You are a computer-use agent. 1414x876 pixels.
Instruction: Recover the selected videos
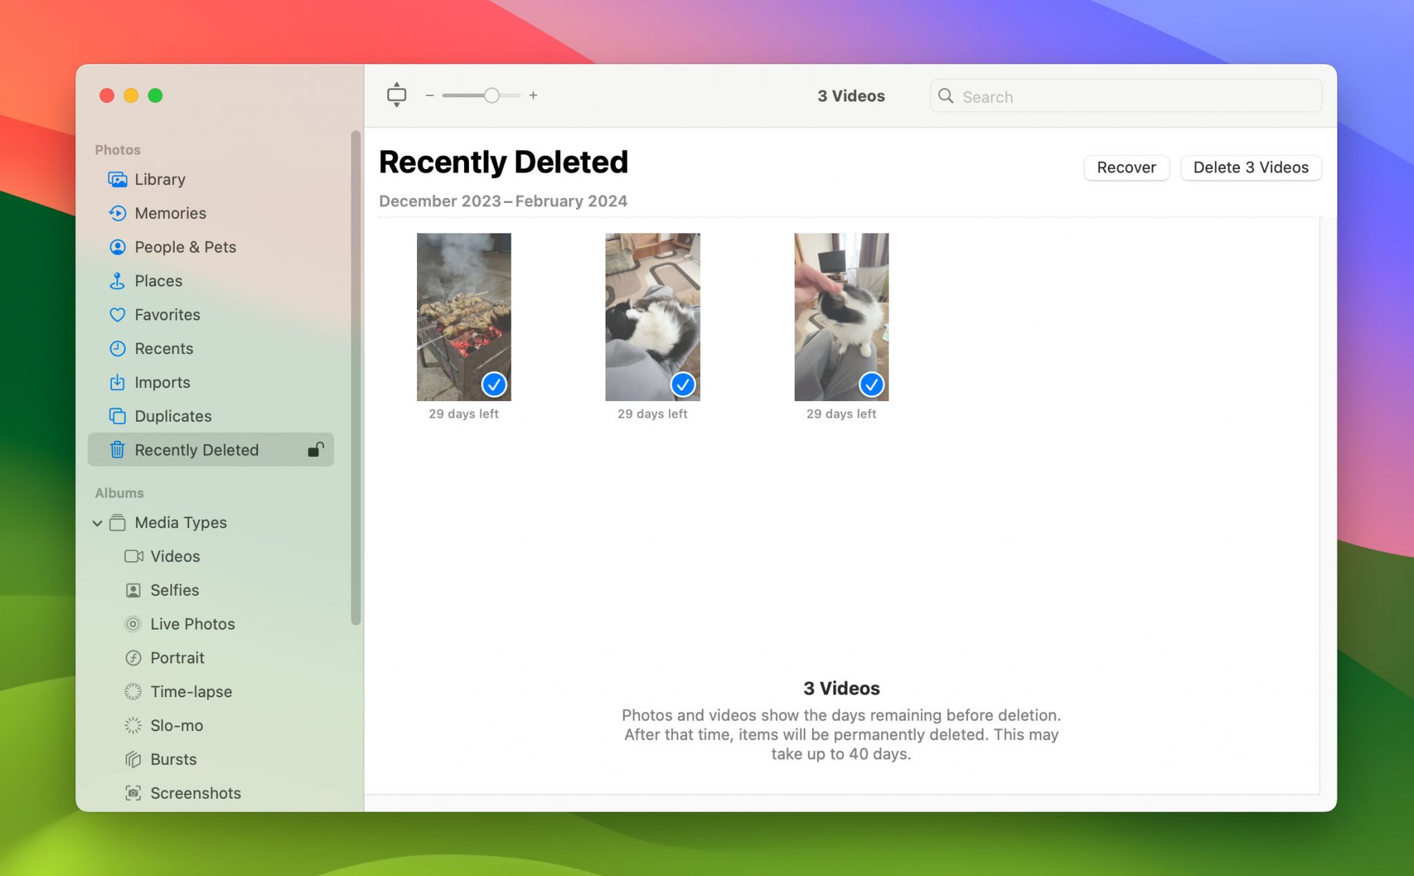point(1125,167)
